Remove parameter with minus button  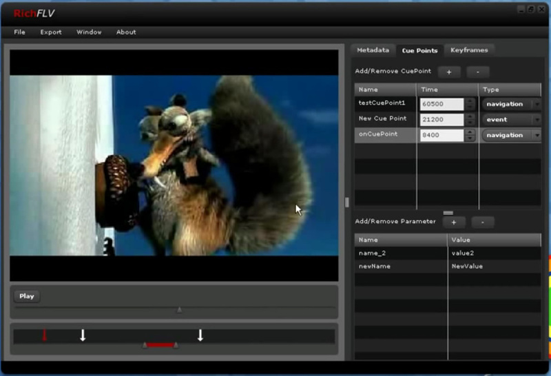[x=483, y=222]
